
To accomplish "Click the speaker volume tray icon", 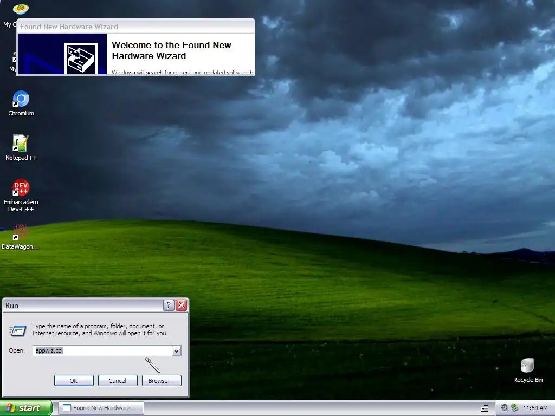I will point(504,408).
